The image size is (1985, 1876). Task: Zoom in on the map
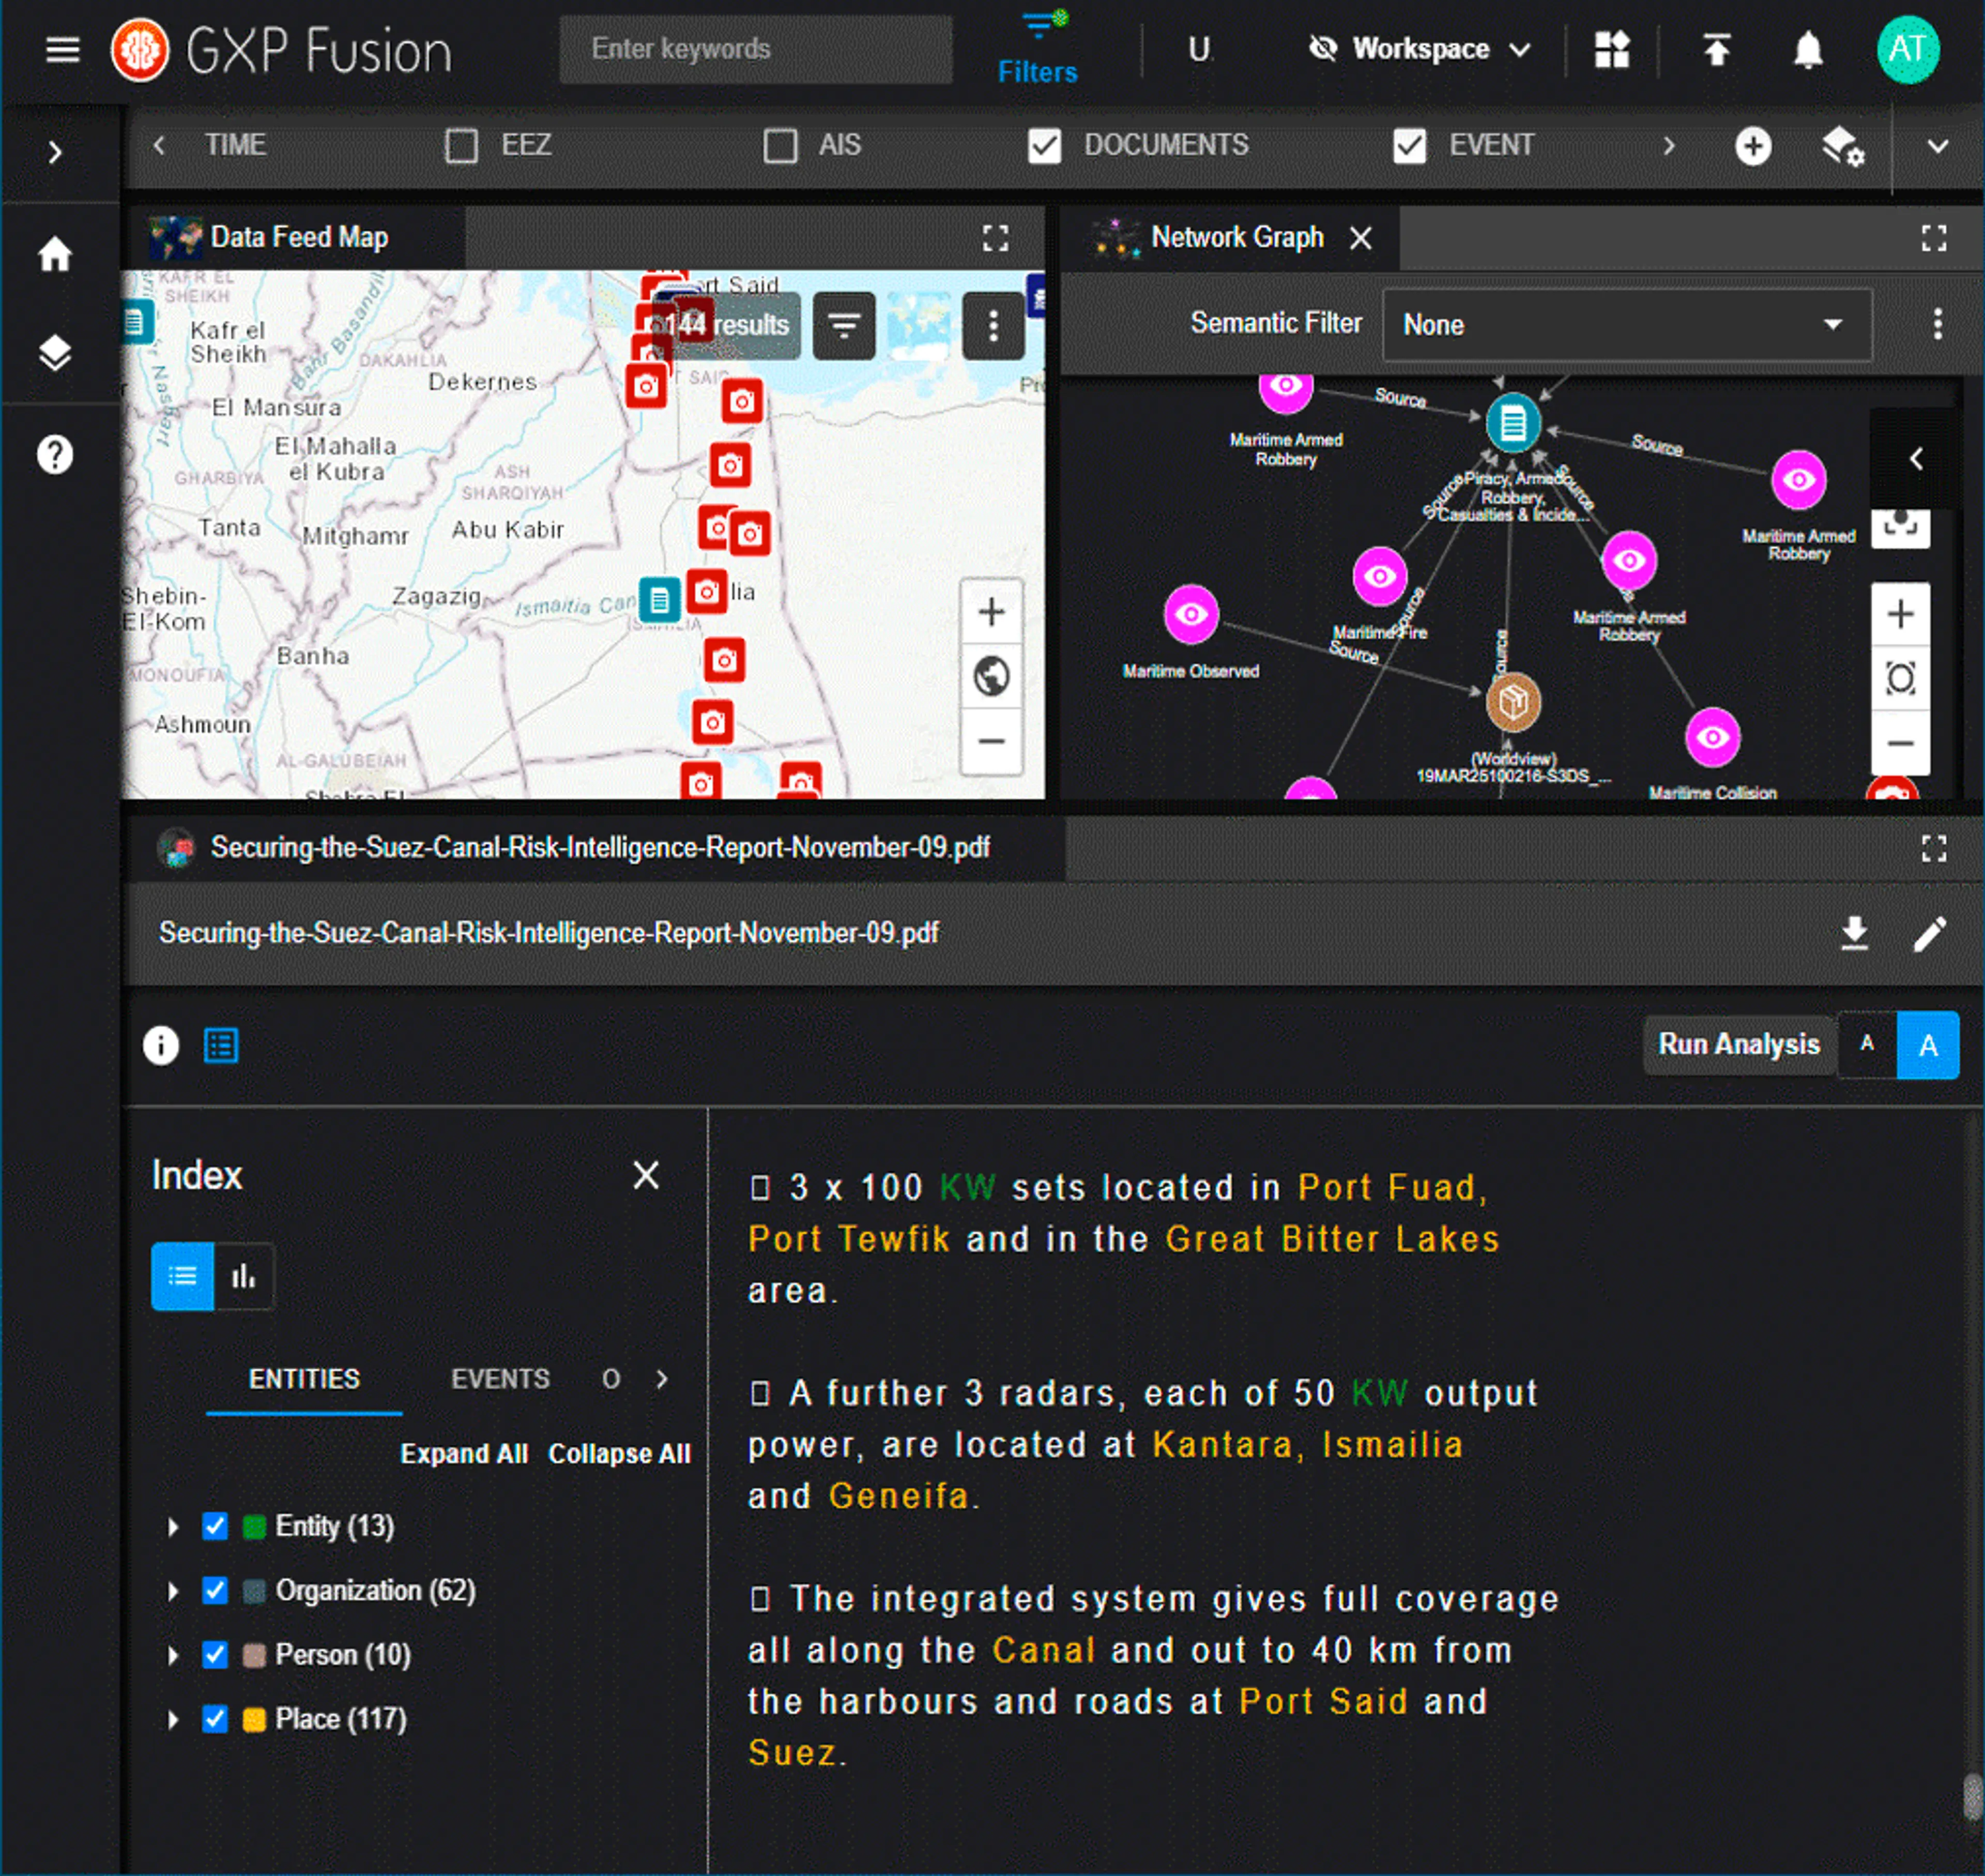(x=990, y=612)
